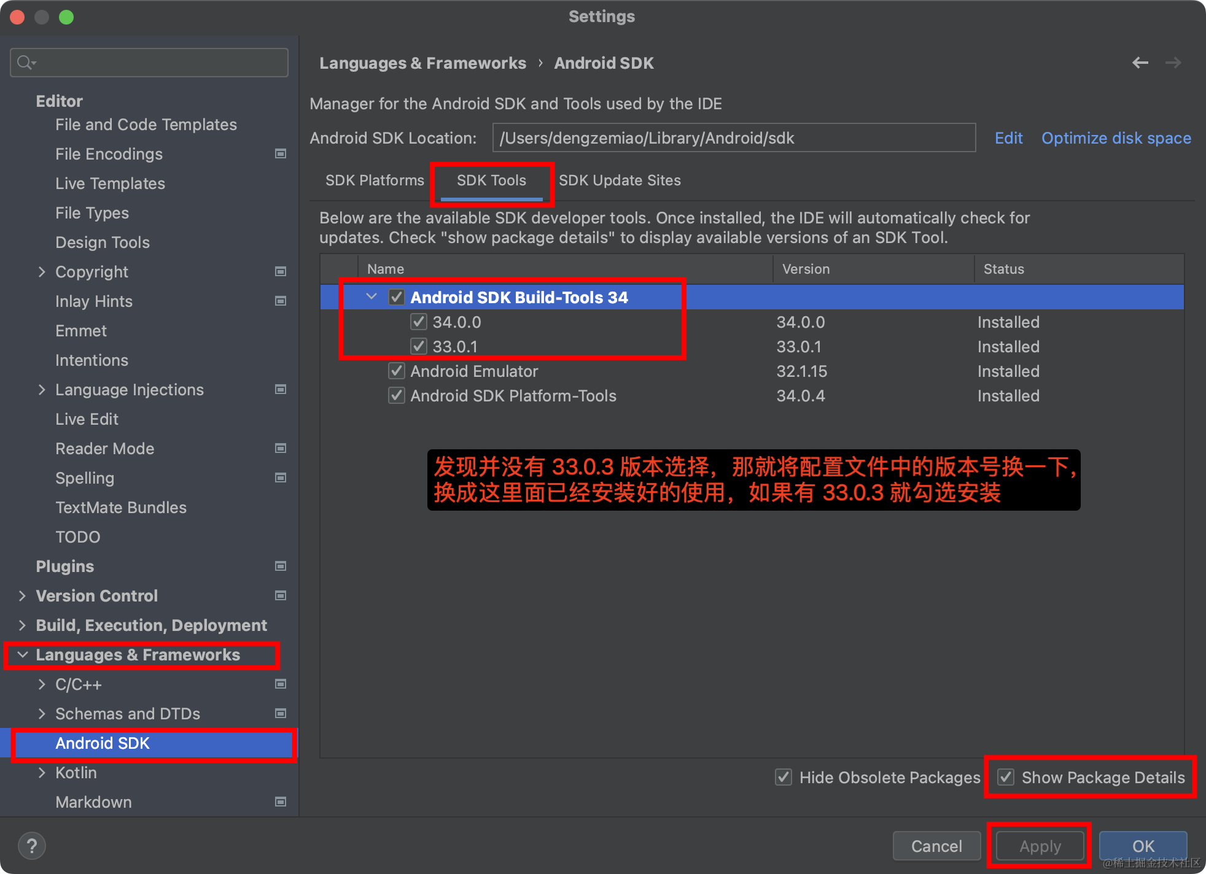
Task: Select Live Templates in Editor settings
Action: [x=110, y=184]
